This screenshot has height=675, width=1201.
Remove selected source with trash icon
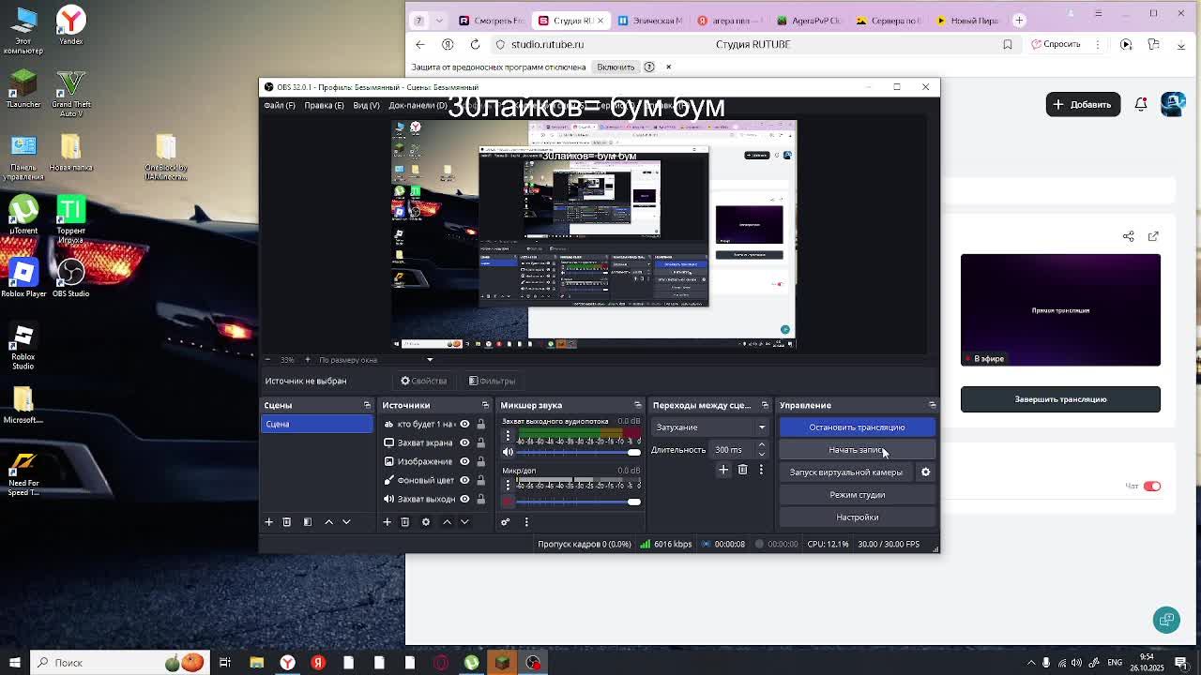[x=405, y=522]
